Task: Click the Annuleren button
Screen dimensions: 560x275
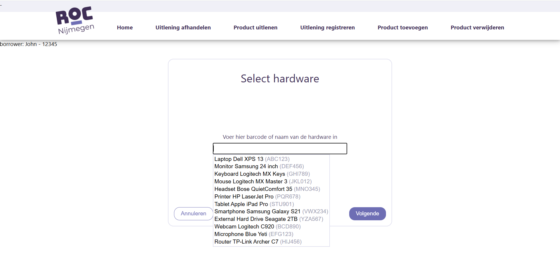Action: click(x=193, y=214)
